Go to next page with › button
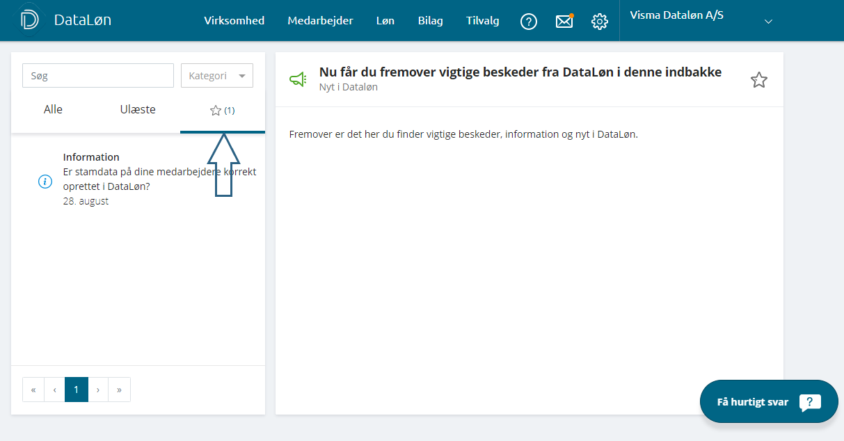The width and height of the screenshot is (844, 441). (98, 390)
